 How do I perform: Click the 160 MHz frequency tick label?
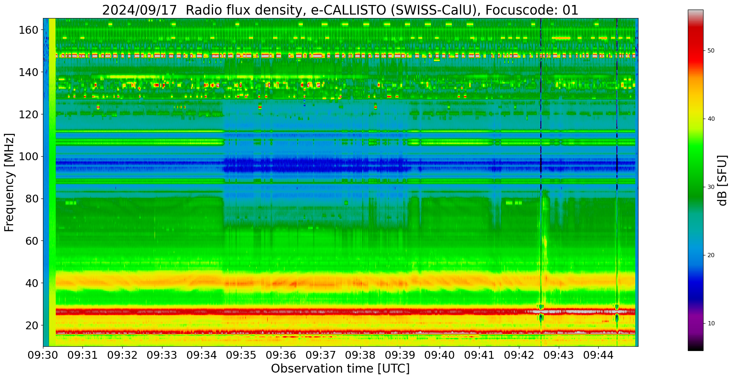coord(28,30)
